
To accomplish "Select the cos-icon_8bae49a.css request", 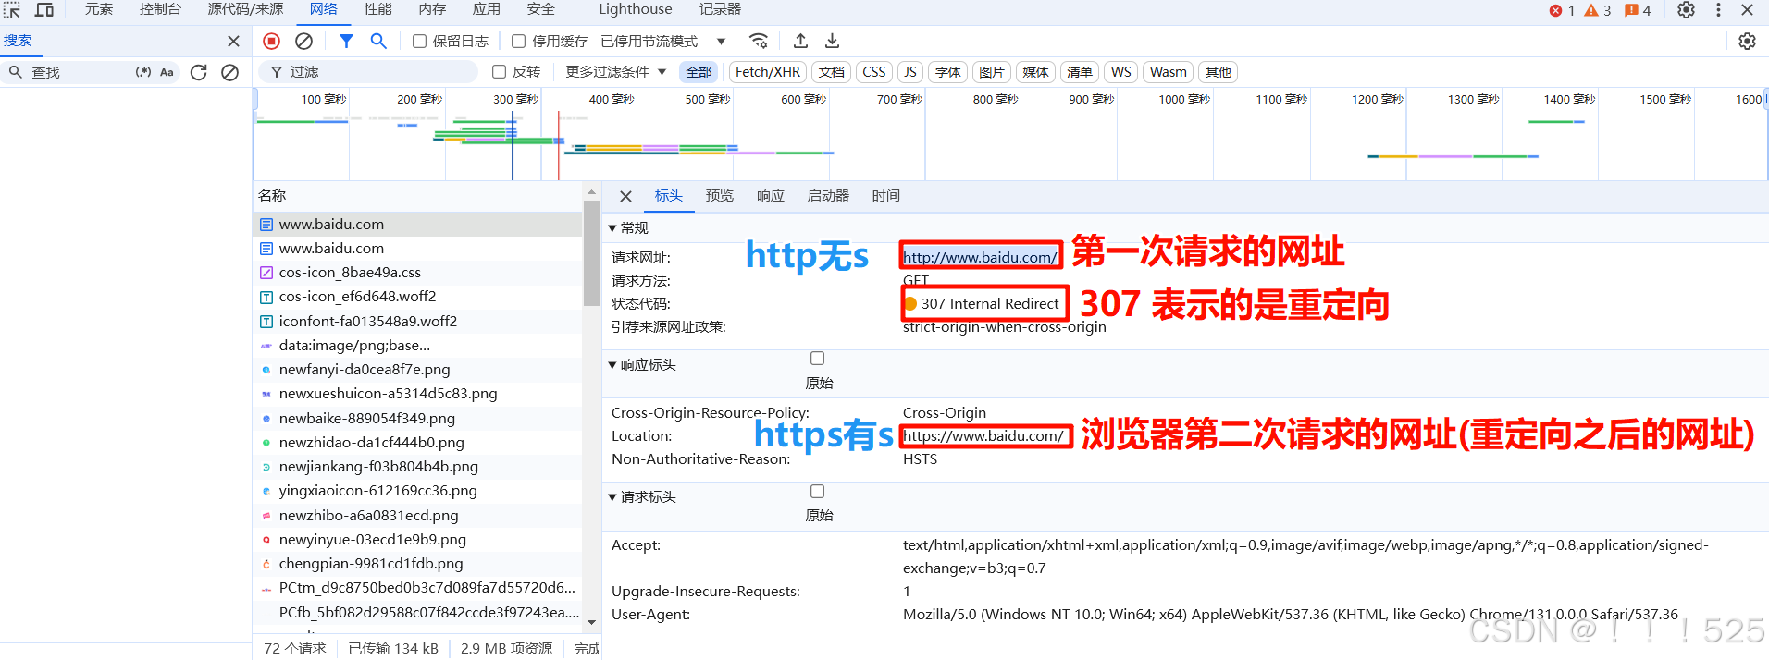I will [417, 273].
